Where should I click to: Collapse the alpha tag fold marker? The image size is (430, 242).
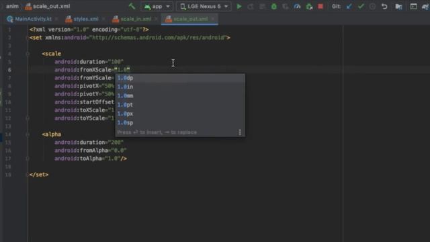(28, 134)
